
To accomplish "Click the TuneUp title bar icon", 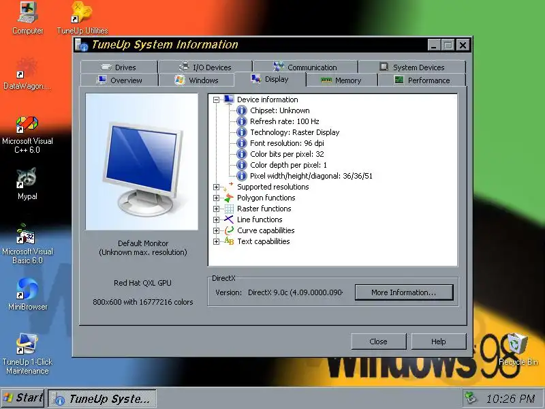I will 82,45.
